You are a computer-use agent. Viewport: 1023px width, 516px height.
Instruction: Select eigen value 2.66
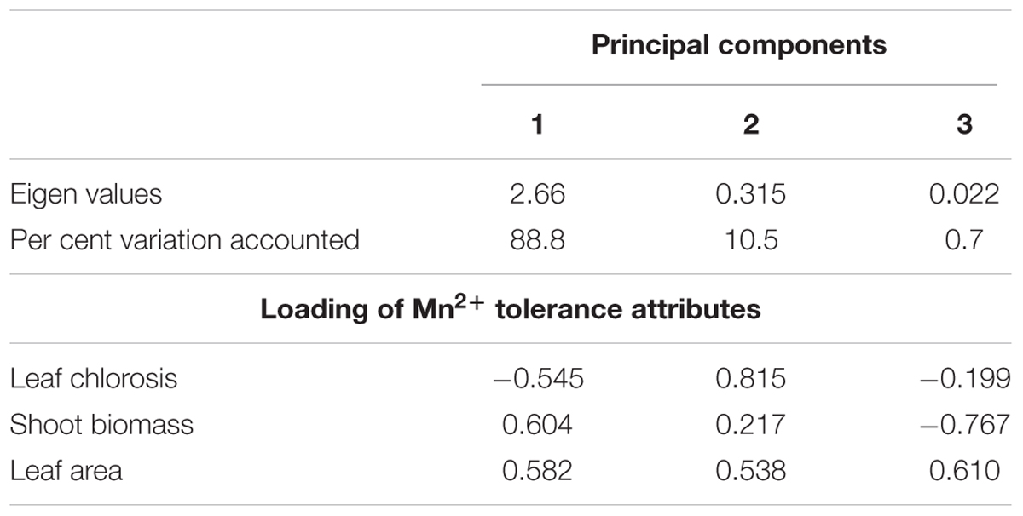tap(537, 194)
